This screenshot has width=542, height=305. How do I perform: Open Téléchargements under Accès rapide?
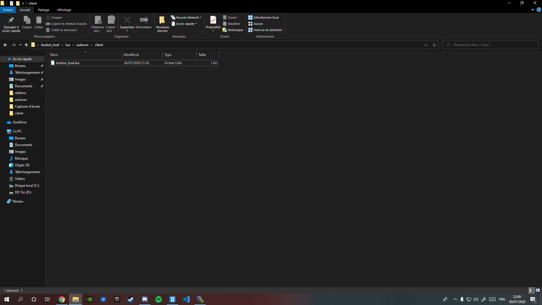point(27,73)
